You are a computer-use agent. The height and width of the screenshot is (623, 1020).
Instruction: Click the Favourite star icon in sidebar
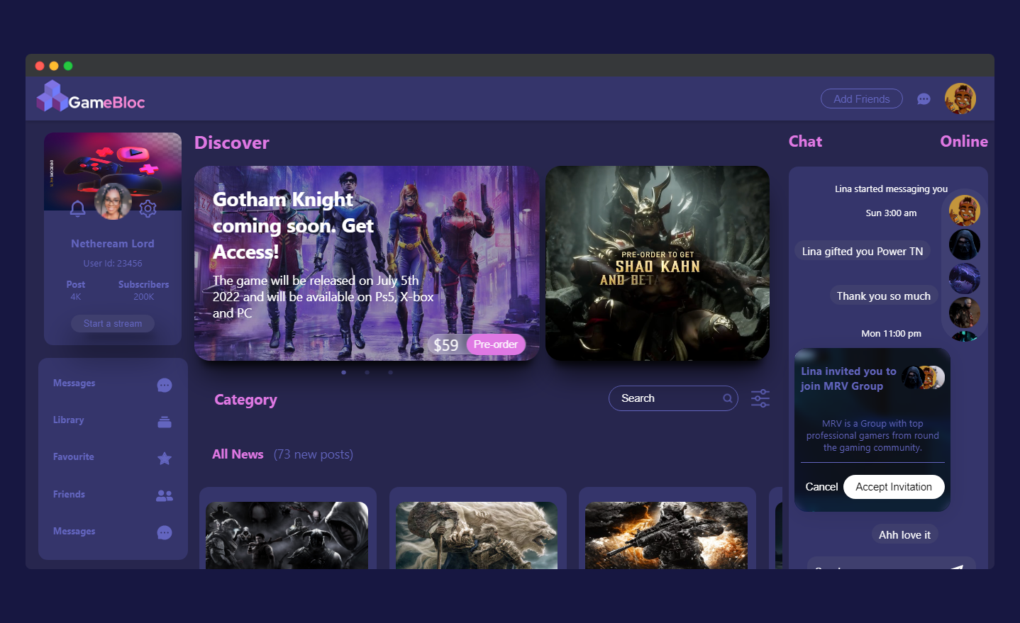coord(165,459)
